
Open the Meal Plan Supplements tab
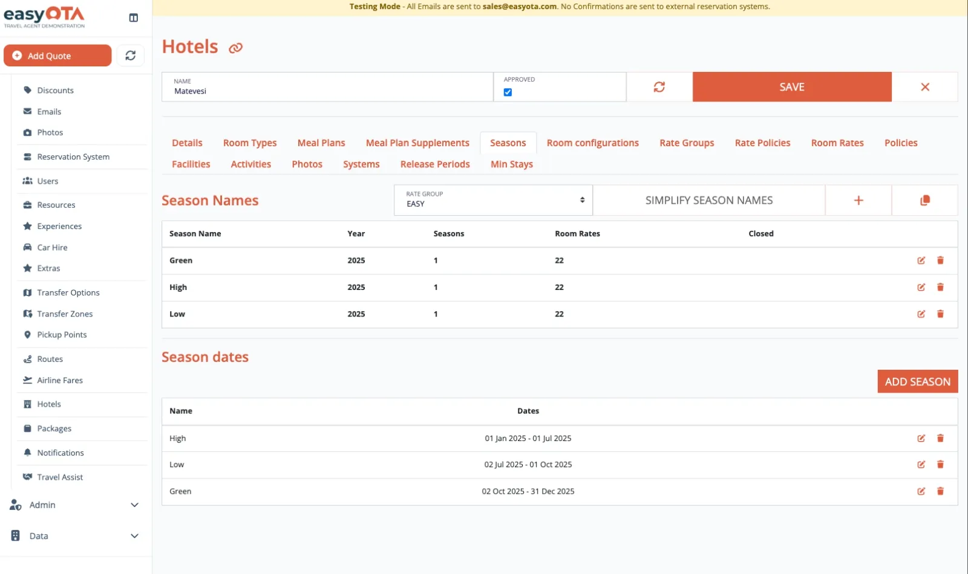click(x=417, y=143)
